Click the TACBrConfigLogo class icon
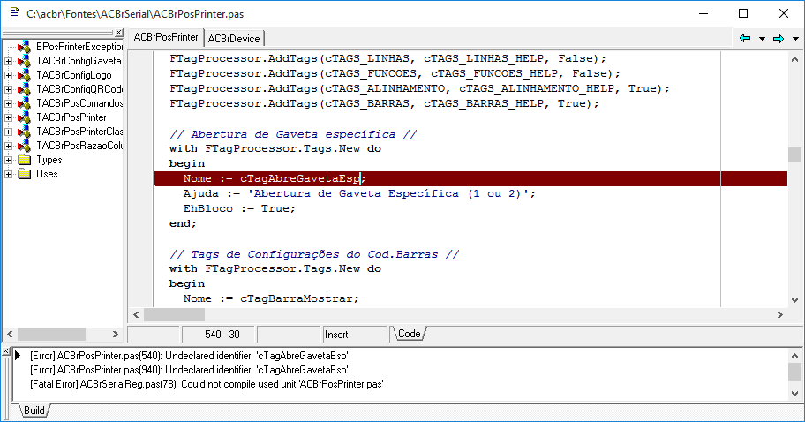Viewport: 805px width, 422px height. point(24,75)
